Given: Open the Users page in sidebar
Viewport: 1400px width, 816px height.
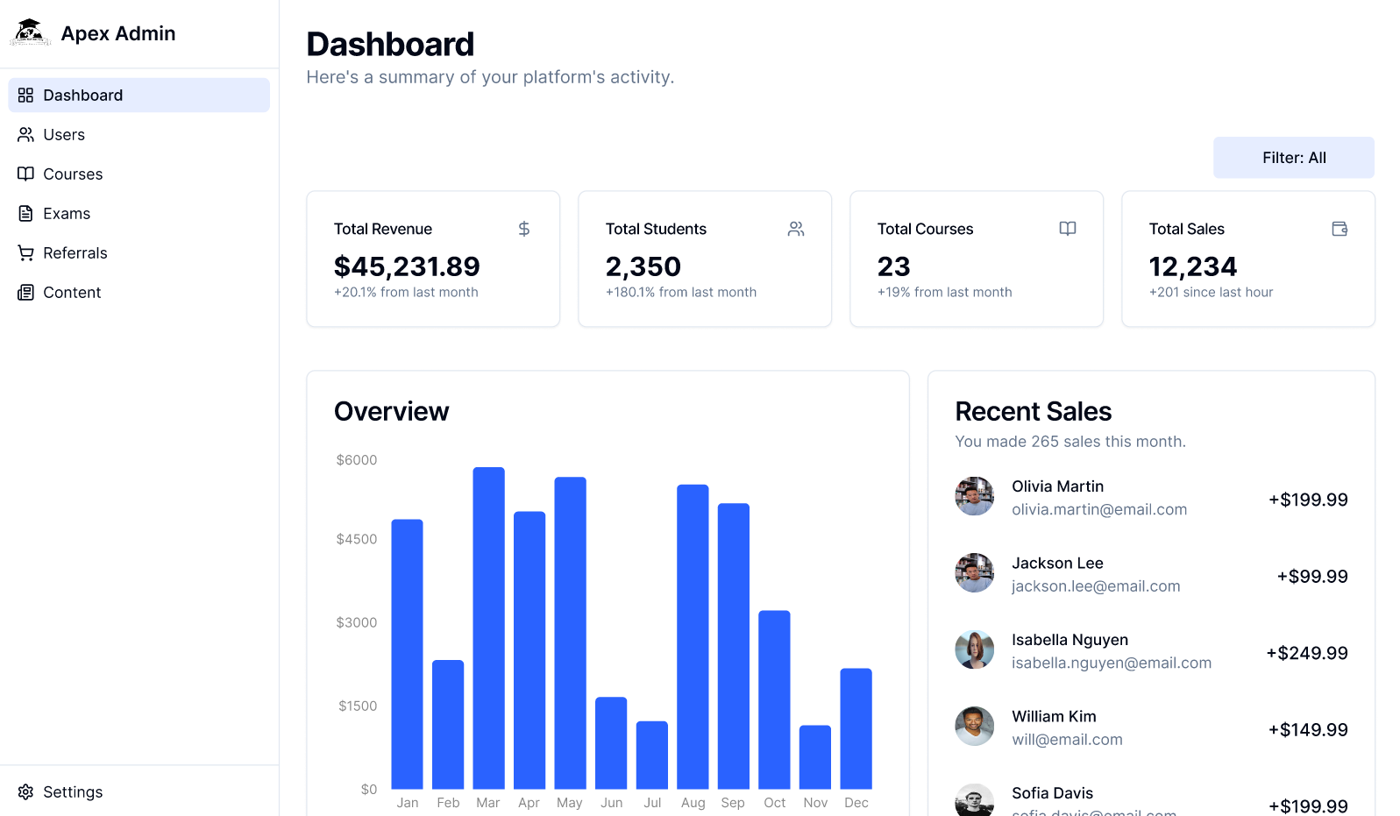Looking at the screenshot, I should pyautogui.click(x=139, y=135).
